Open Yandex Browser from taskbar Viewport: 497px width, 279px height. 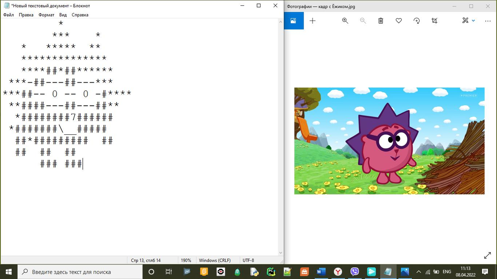(338, 272)
